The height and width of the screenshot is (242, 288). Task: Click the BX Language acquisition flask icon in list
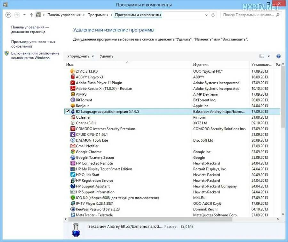(73, 112)
